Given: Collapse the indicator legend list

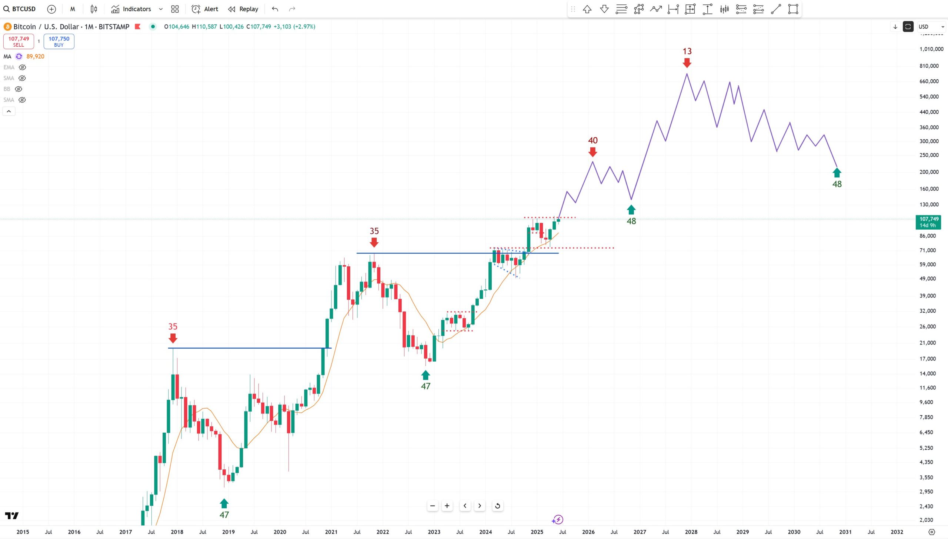Looking at the screenshot, I should (9, 111).
